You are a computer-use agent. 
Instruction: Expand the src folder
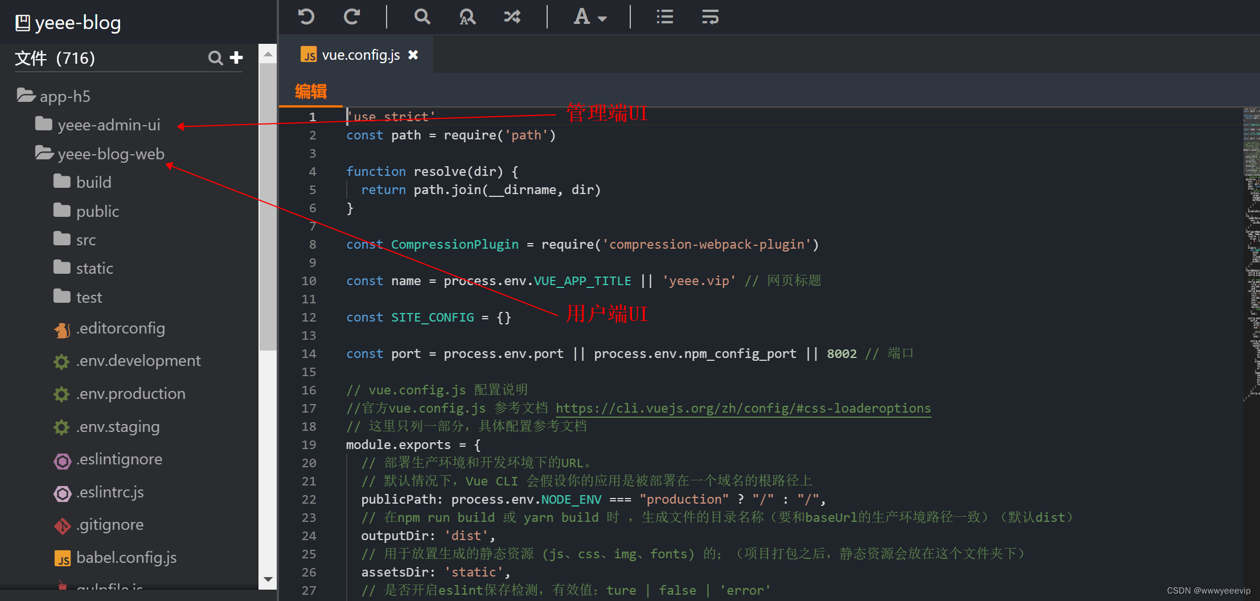75,240
